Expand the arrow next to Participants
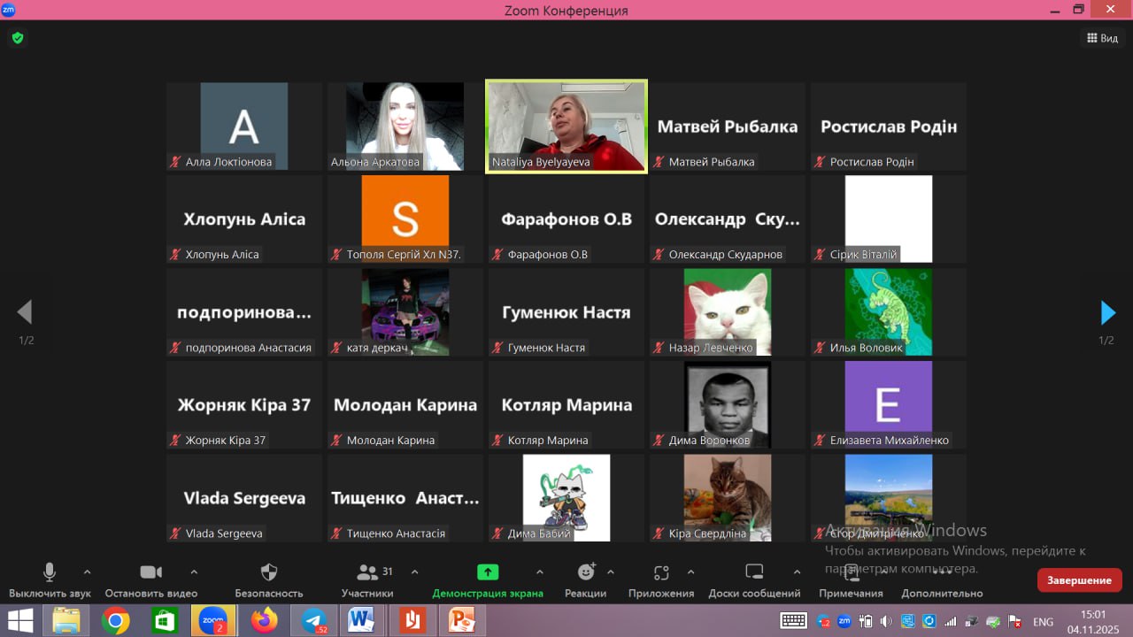This screenshot has width=1133, height=637. [x=415, y=572]
